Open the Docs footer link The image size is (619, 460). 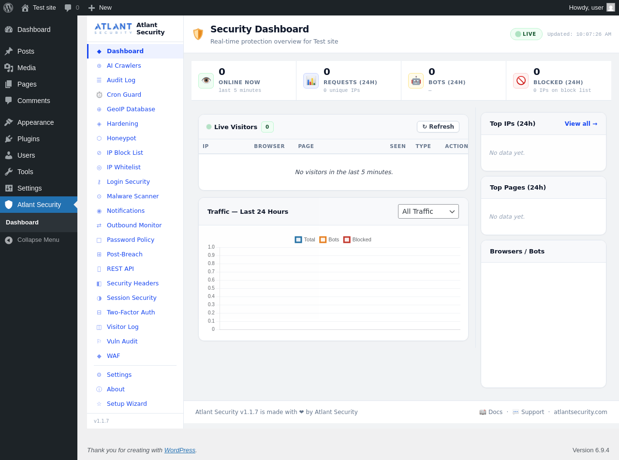491,412
